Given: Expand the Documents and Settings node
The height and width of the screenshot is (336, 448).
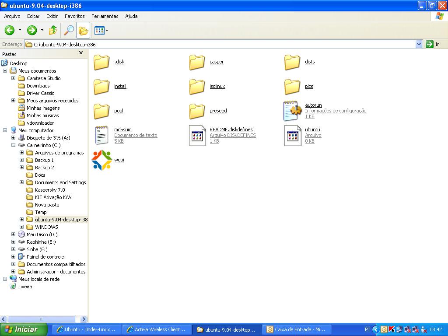Looking at the screenshot, I should 21,182.
